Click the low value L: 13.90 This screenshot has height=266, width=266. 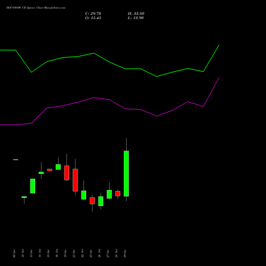click(136, 18)
